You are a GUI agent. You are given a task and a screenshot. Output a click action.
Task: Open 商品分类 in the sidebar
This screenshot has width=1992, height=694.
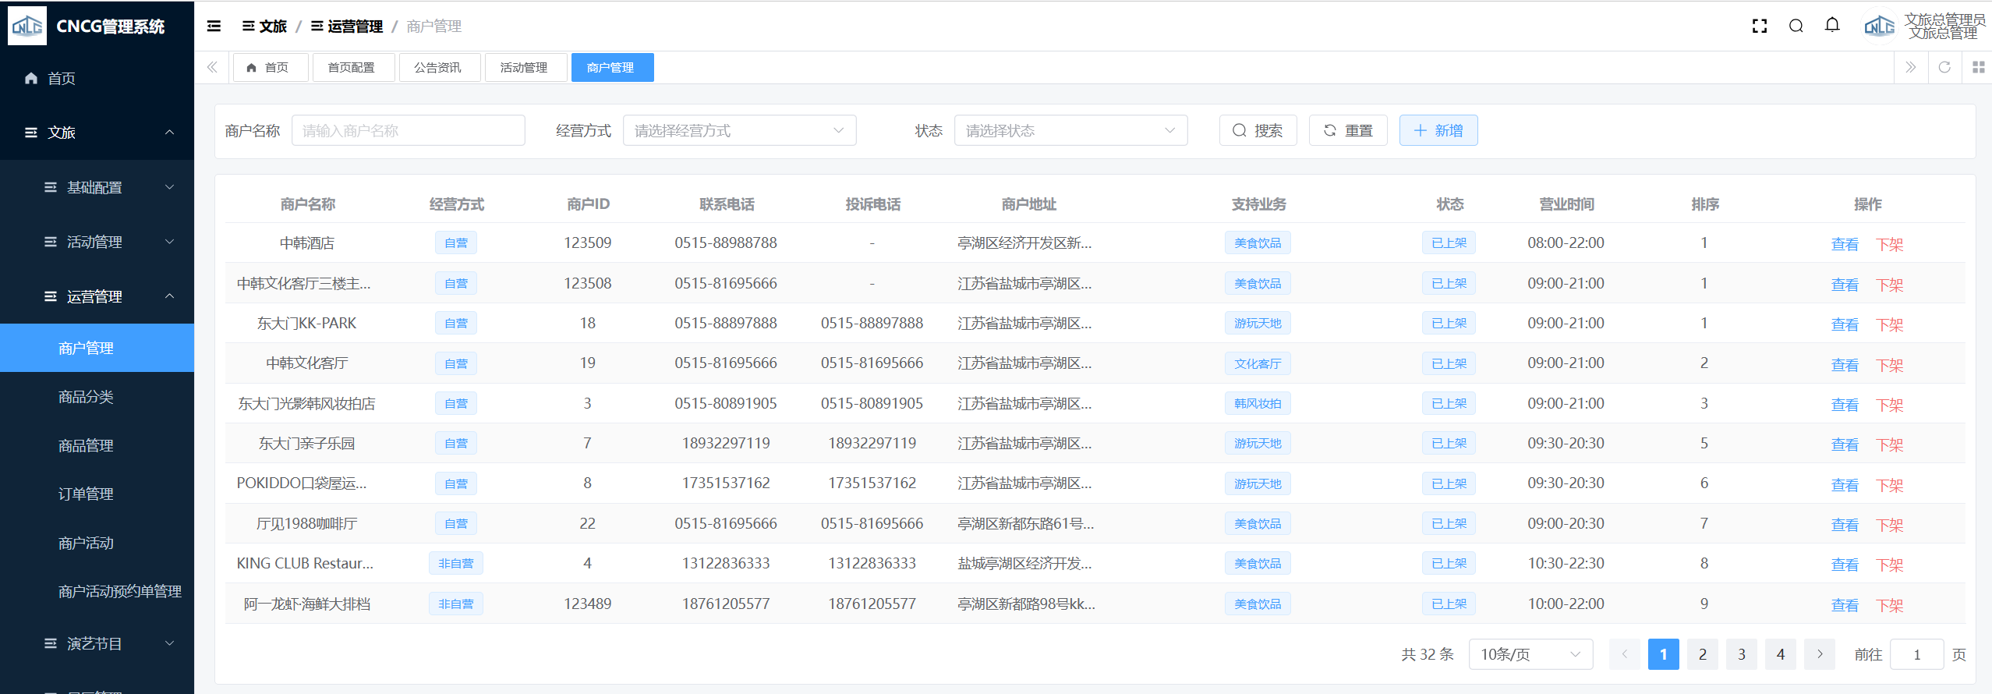pyautogui.click(x=86, y=397)
